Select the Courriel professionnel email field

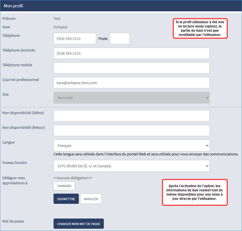tap(132, 83)
